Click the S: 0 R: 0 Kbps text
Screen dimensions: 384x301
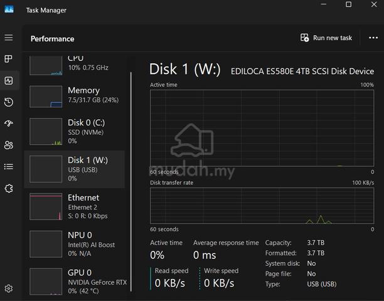point(87,216)
